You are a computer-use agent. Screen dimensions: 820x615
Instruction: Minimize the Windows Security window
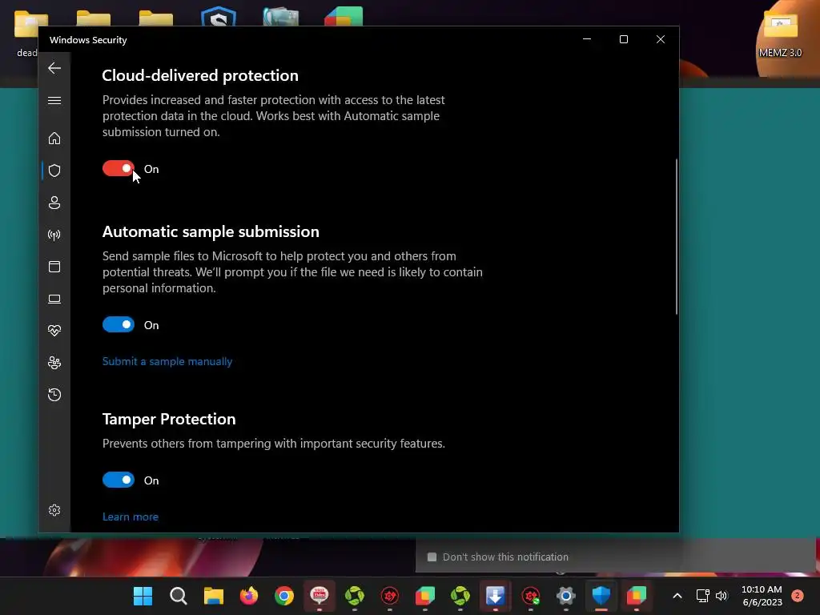(587, 39)
